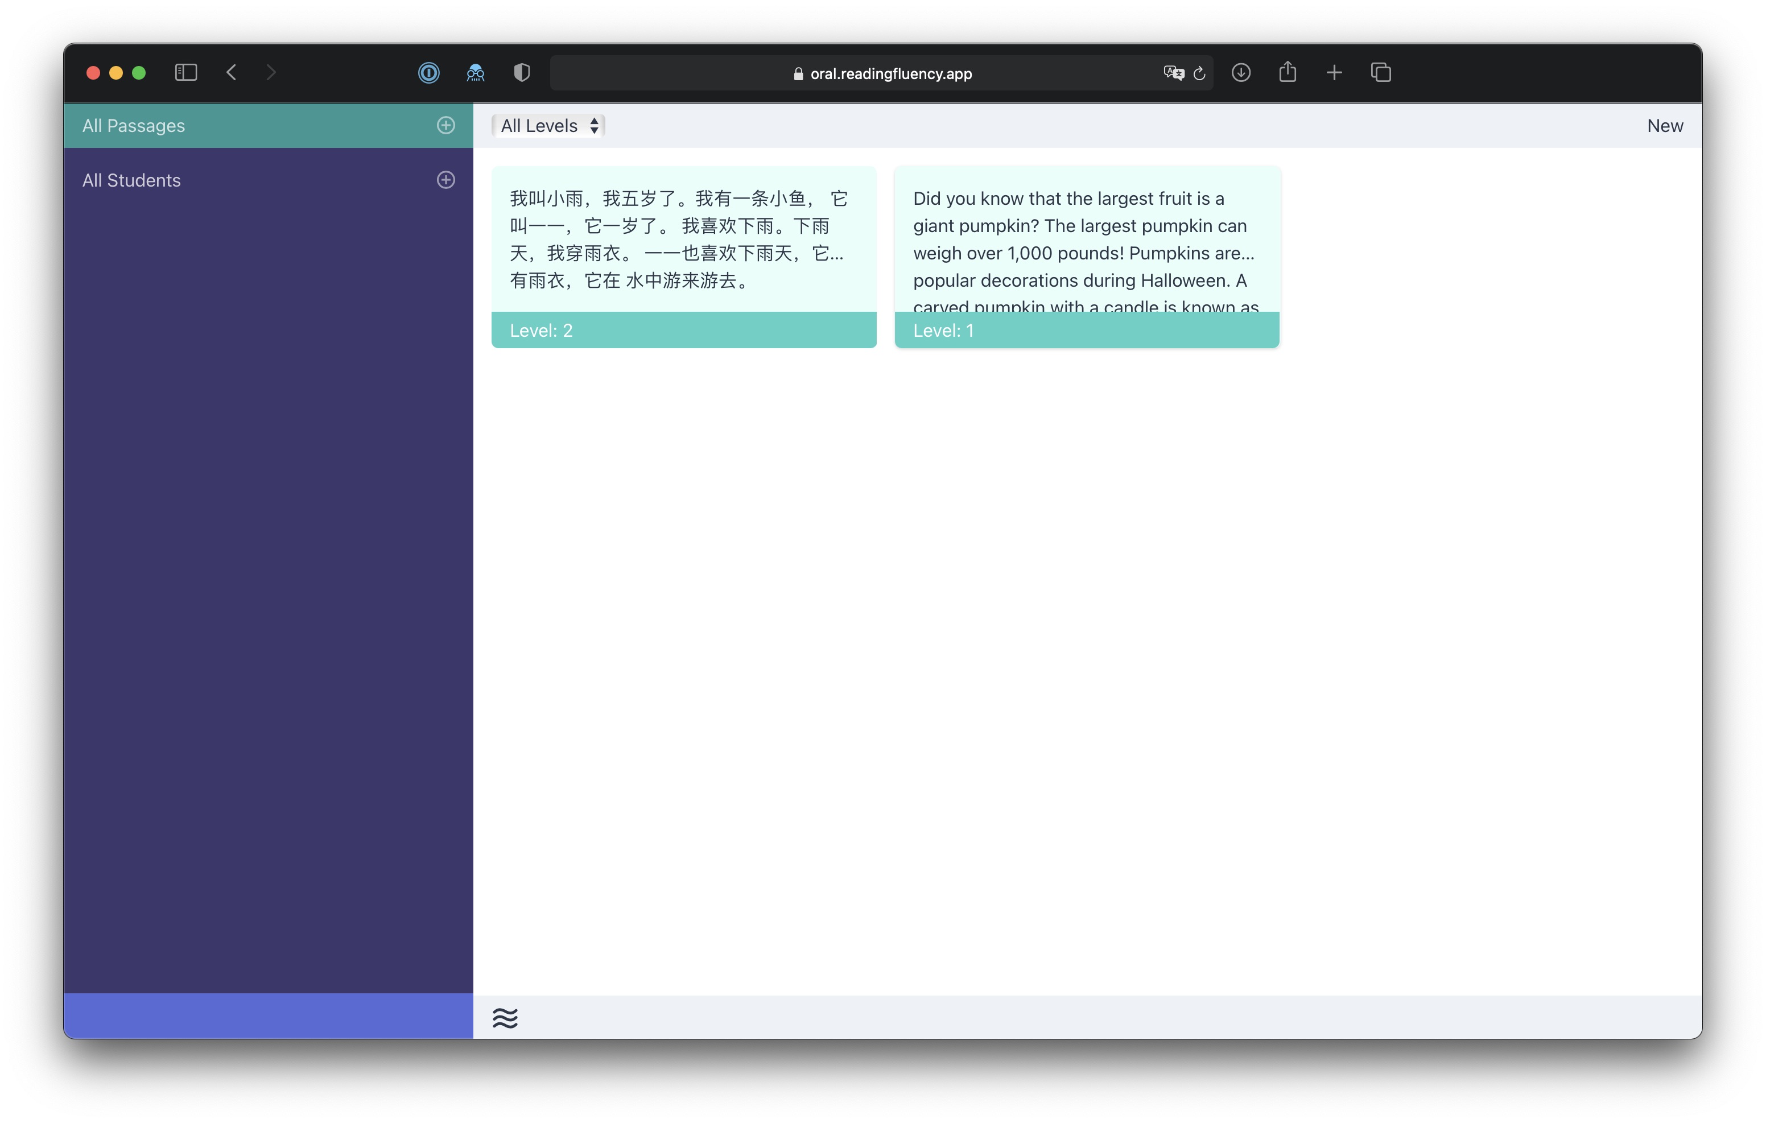The width and height of the screenshot is (1766, 1123).
Task: Open the 1Password browser extension
Action: pyautogui.click(x=428, y=73)
